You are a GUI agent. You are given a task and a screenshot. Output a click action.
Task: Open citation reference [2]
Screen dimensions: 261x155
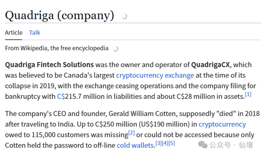point(131,133)
